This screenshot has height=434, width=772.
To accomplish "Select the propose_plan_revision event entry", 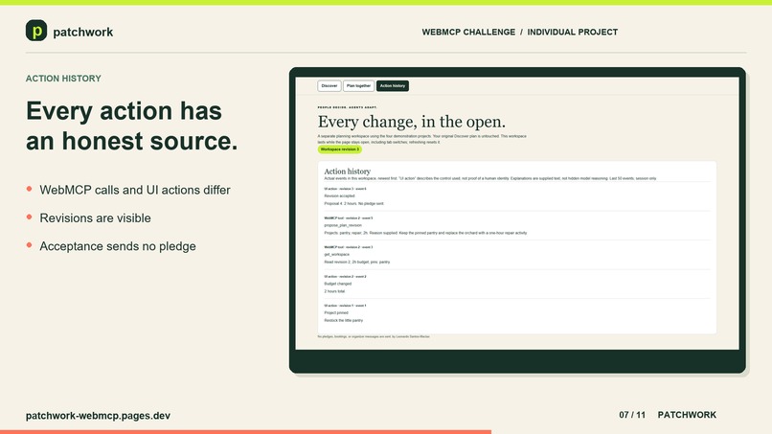I will [x=343, y=225].
